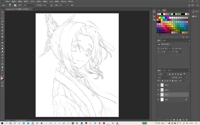Select the Rectangular Marquee tool
The height and width of the screenshot is (125, 200).
2,15
